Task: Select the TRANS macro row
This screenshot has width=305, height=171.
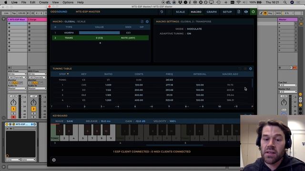Action: pyautogui.click(x=100, y=38)
